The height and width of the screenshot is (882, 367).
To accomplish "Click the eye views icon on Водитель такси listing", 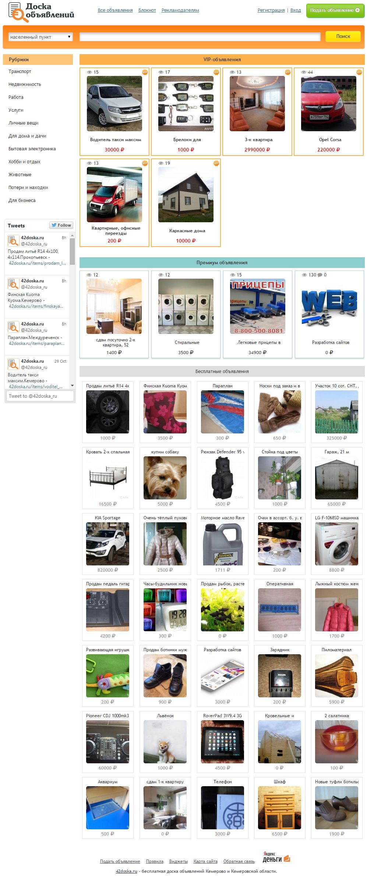I will point(89,72).
